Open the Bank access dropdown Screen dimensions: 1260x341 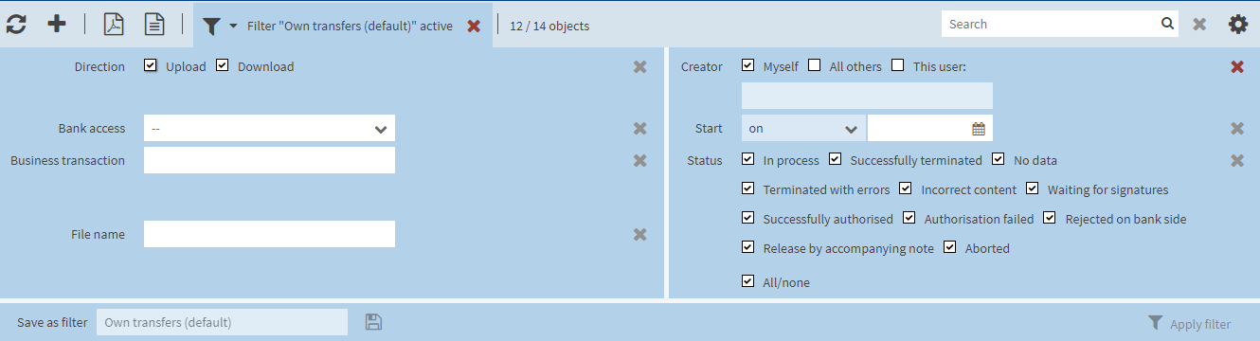(x=269, y=129)
